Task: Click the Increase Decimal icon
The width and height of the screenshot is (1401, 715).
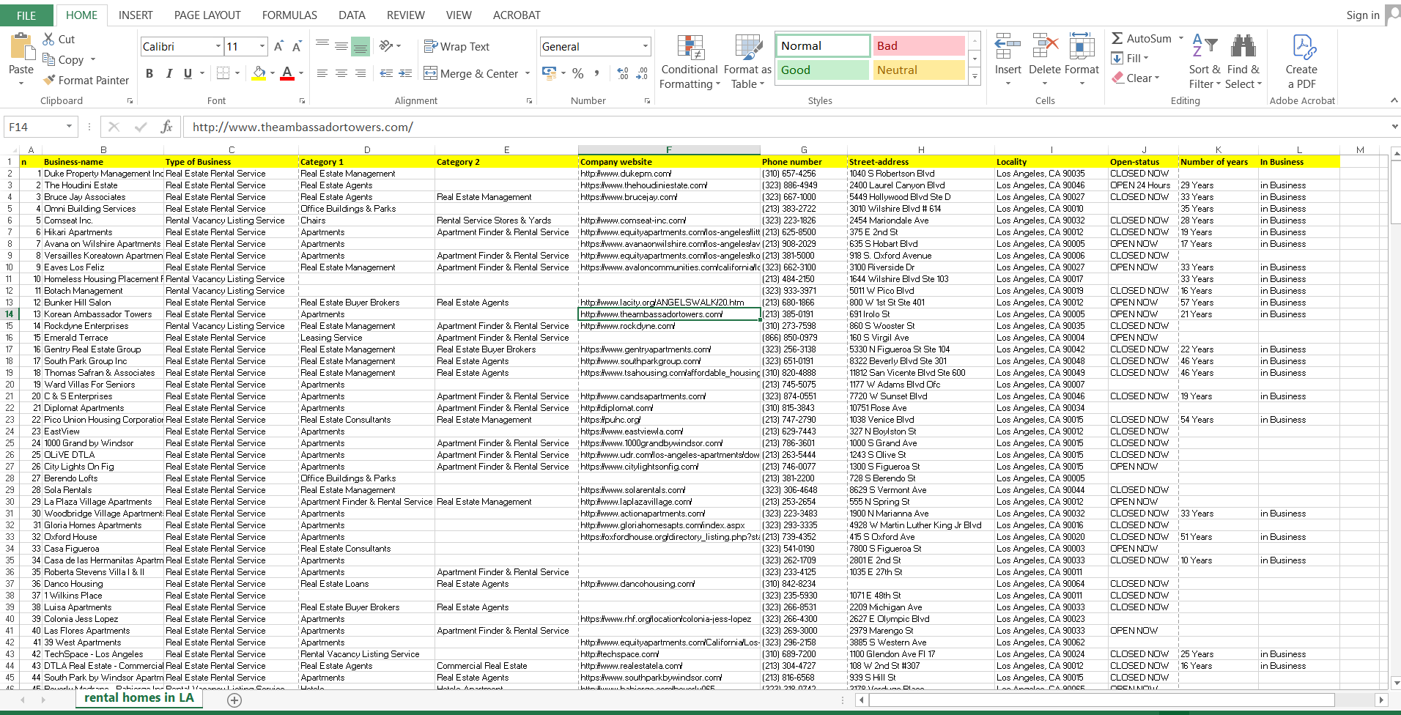Action: tap(623, 73)
